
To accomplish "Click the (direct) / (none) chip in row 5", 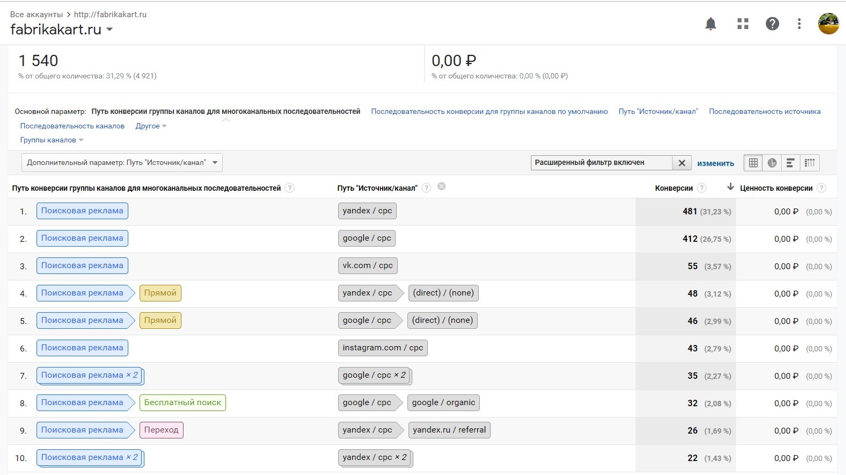I will 442,320.
